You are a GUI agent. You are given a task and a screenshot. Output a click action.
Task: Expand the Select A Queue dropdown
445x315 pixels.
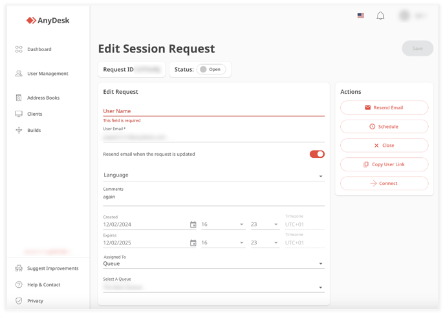coord(213,285)
